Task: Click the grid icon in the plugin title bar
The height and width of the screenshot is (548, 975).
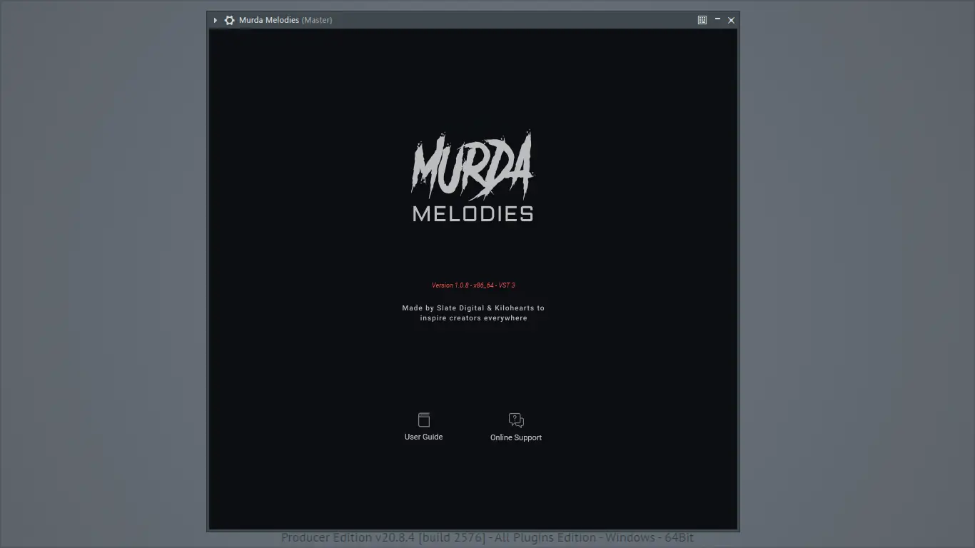Action: click(x=702, y=20)
